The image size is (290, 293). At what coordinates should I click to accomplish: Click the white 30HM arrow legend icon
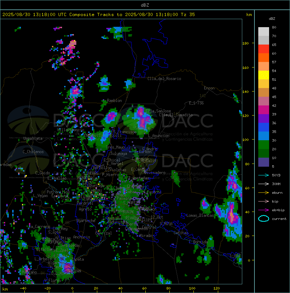(264, 184)
